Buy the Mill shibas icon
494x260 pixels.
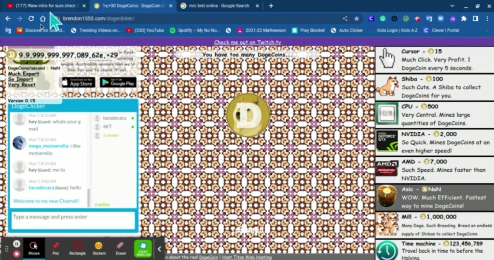pos(387,224)
